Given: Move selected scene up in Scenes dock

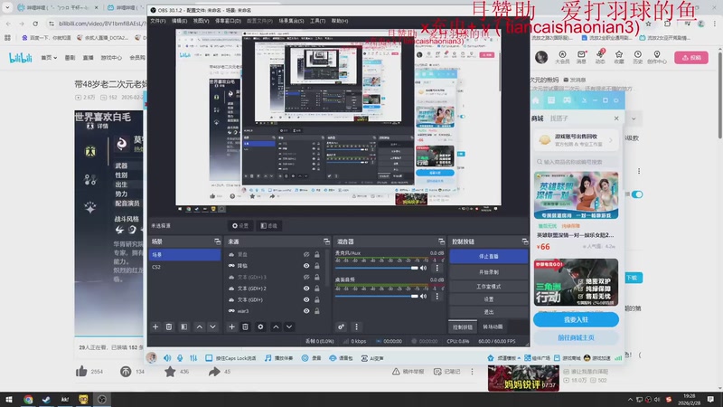Looking at the screenshot, I should point(199,327).
